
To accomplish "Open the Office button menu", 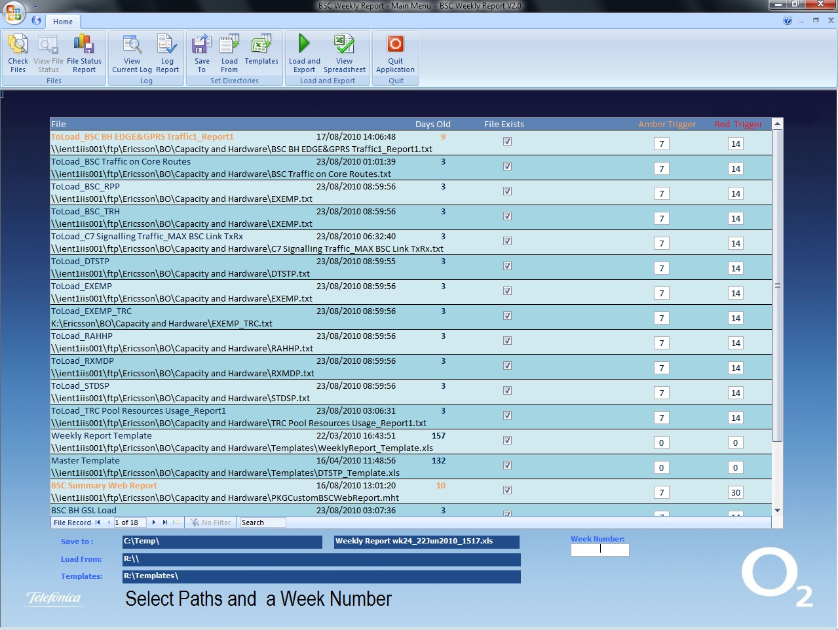I will click(x=14, y=12).
